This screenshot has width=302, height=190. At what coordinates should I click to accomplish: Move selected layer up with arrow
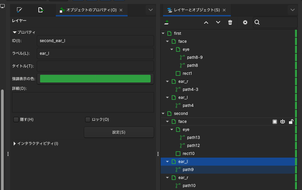(206, 22)
